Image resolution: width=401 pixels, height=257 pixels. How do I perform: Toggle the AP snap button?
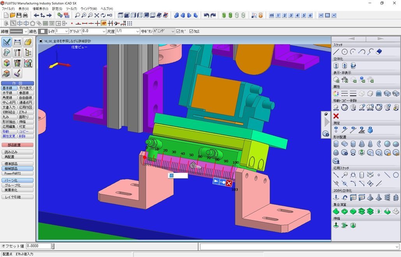click(104, 23)
